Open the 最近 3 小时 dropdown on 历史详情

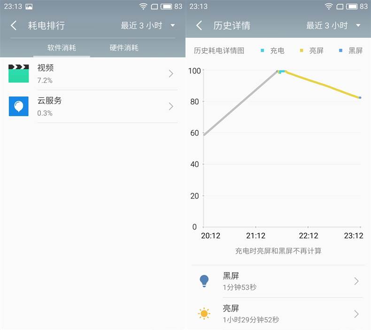(x=333, y=25)
